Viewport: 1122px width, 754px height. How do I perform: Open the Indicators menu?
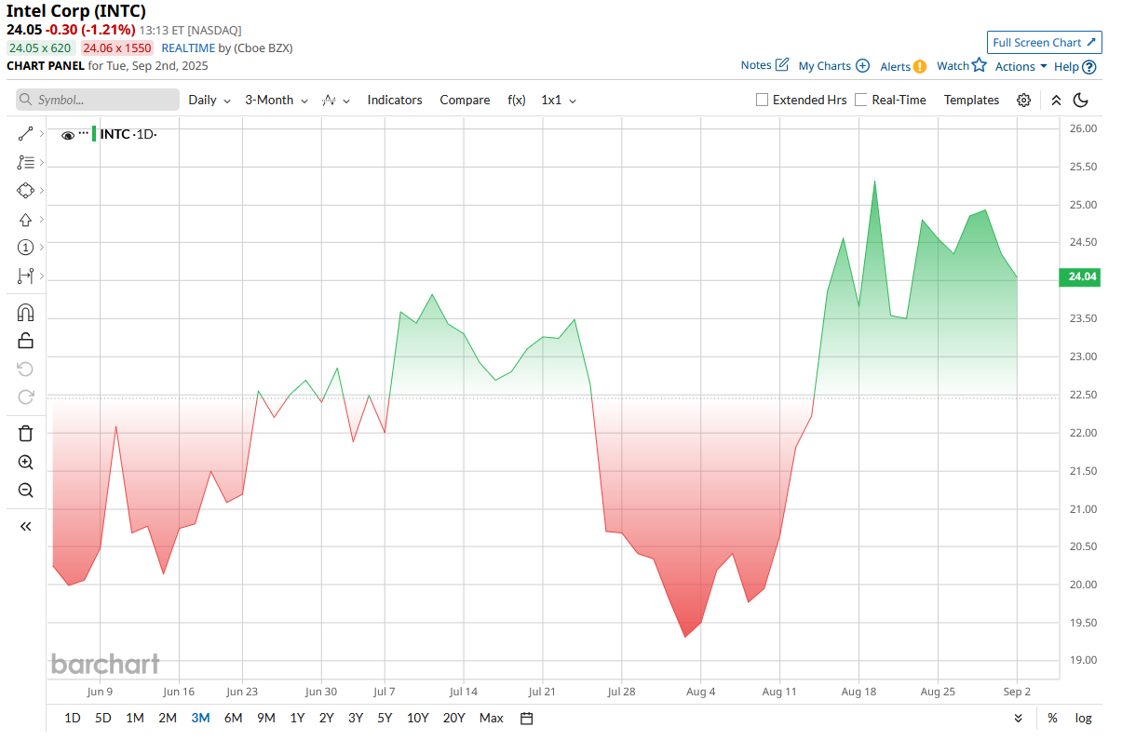point(395,100)
